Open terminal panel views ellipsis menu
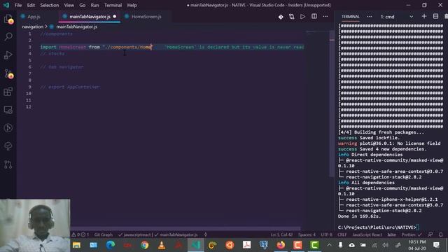 coord(369,17)
